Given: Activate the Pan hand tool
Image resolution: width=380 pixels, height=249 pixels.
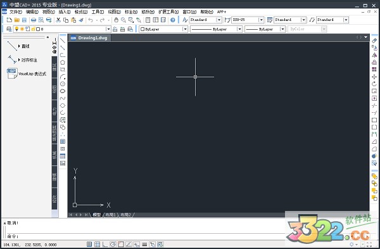Looking at the screenshot, I should tap(116, 20).
